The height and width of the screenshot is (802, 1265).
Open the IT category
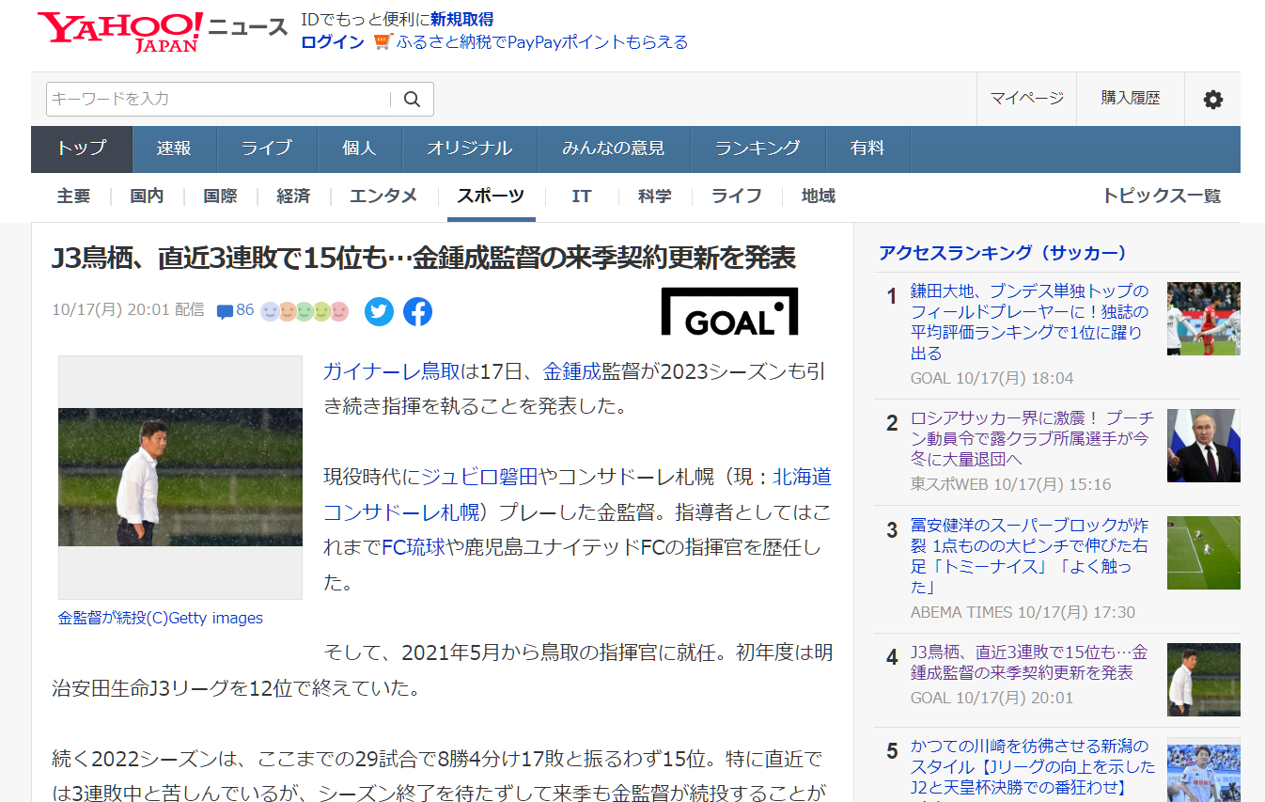point(582,197)
